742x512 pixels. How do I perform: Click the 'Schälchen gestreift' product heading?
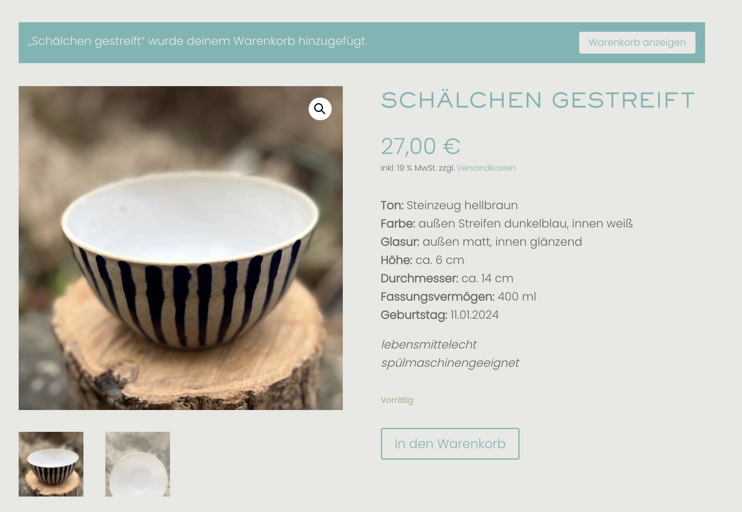(538, 100)
